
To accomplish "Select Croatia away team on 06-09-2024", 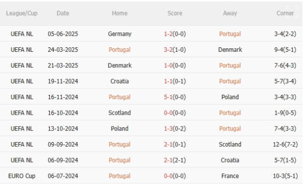I will pos(230,160).
